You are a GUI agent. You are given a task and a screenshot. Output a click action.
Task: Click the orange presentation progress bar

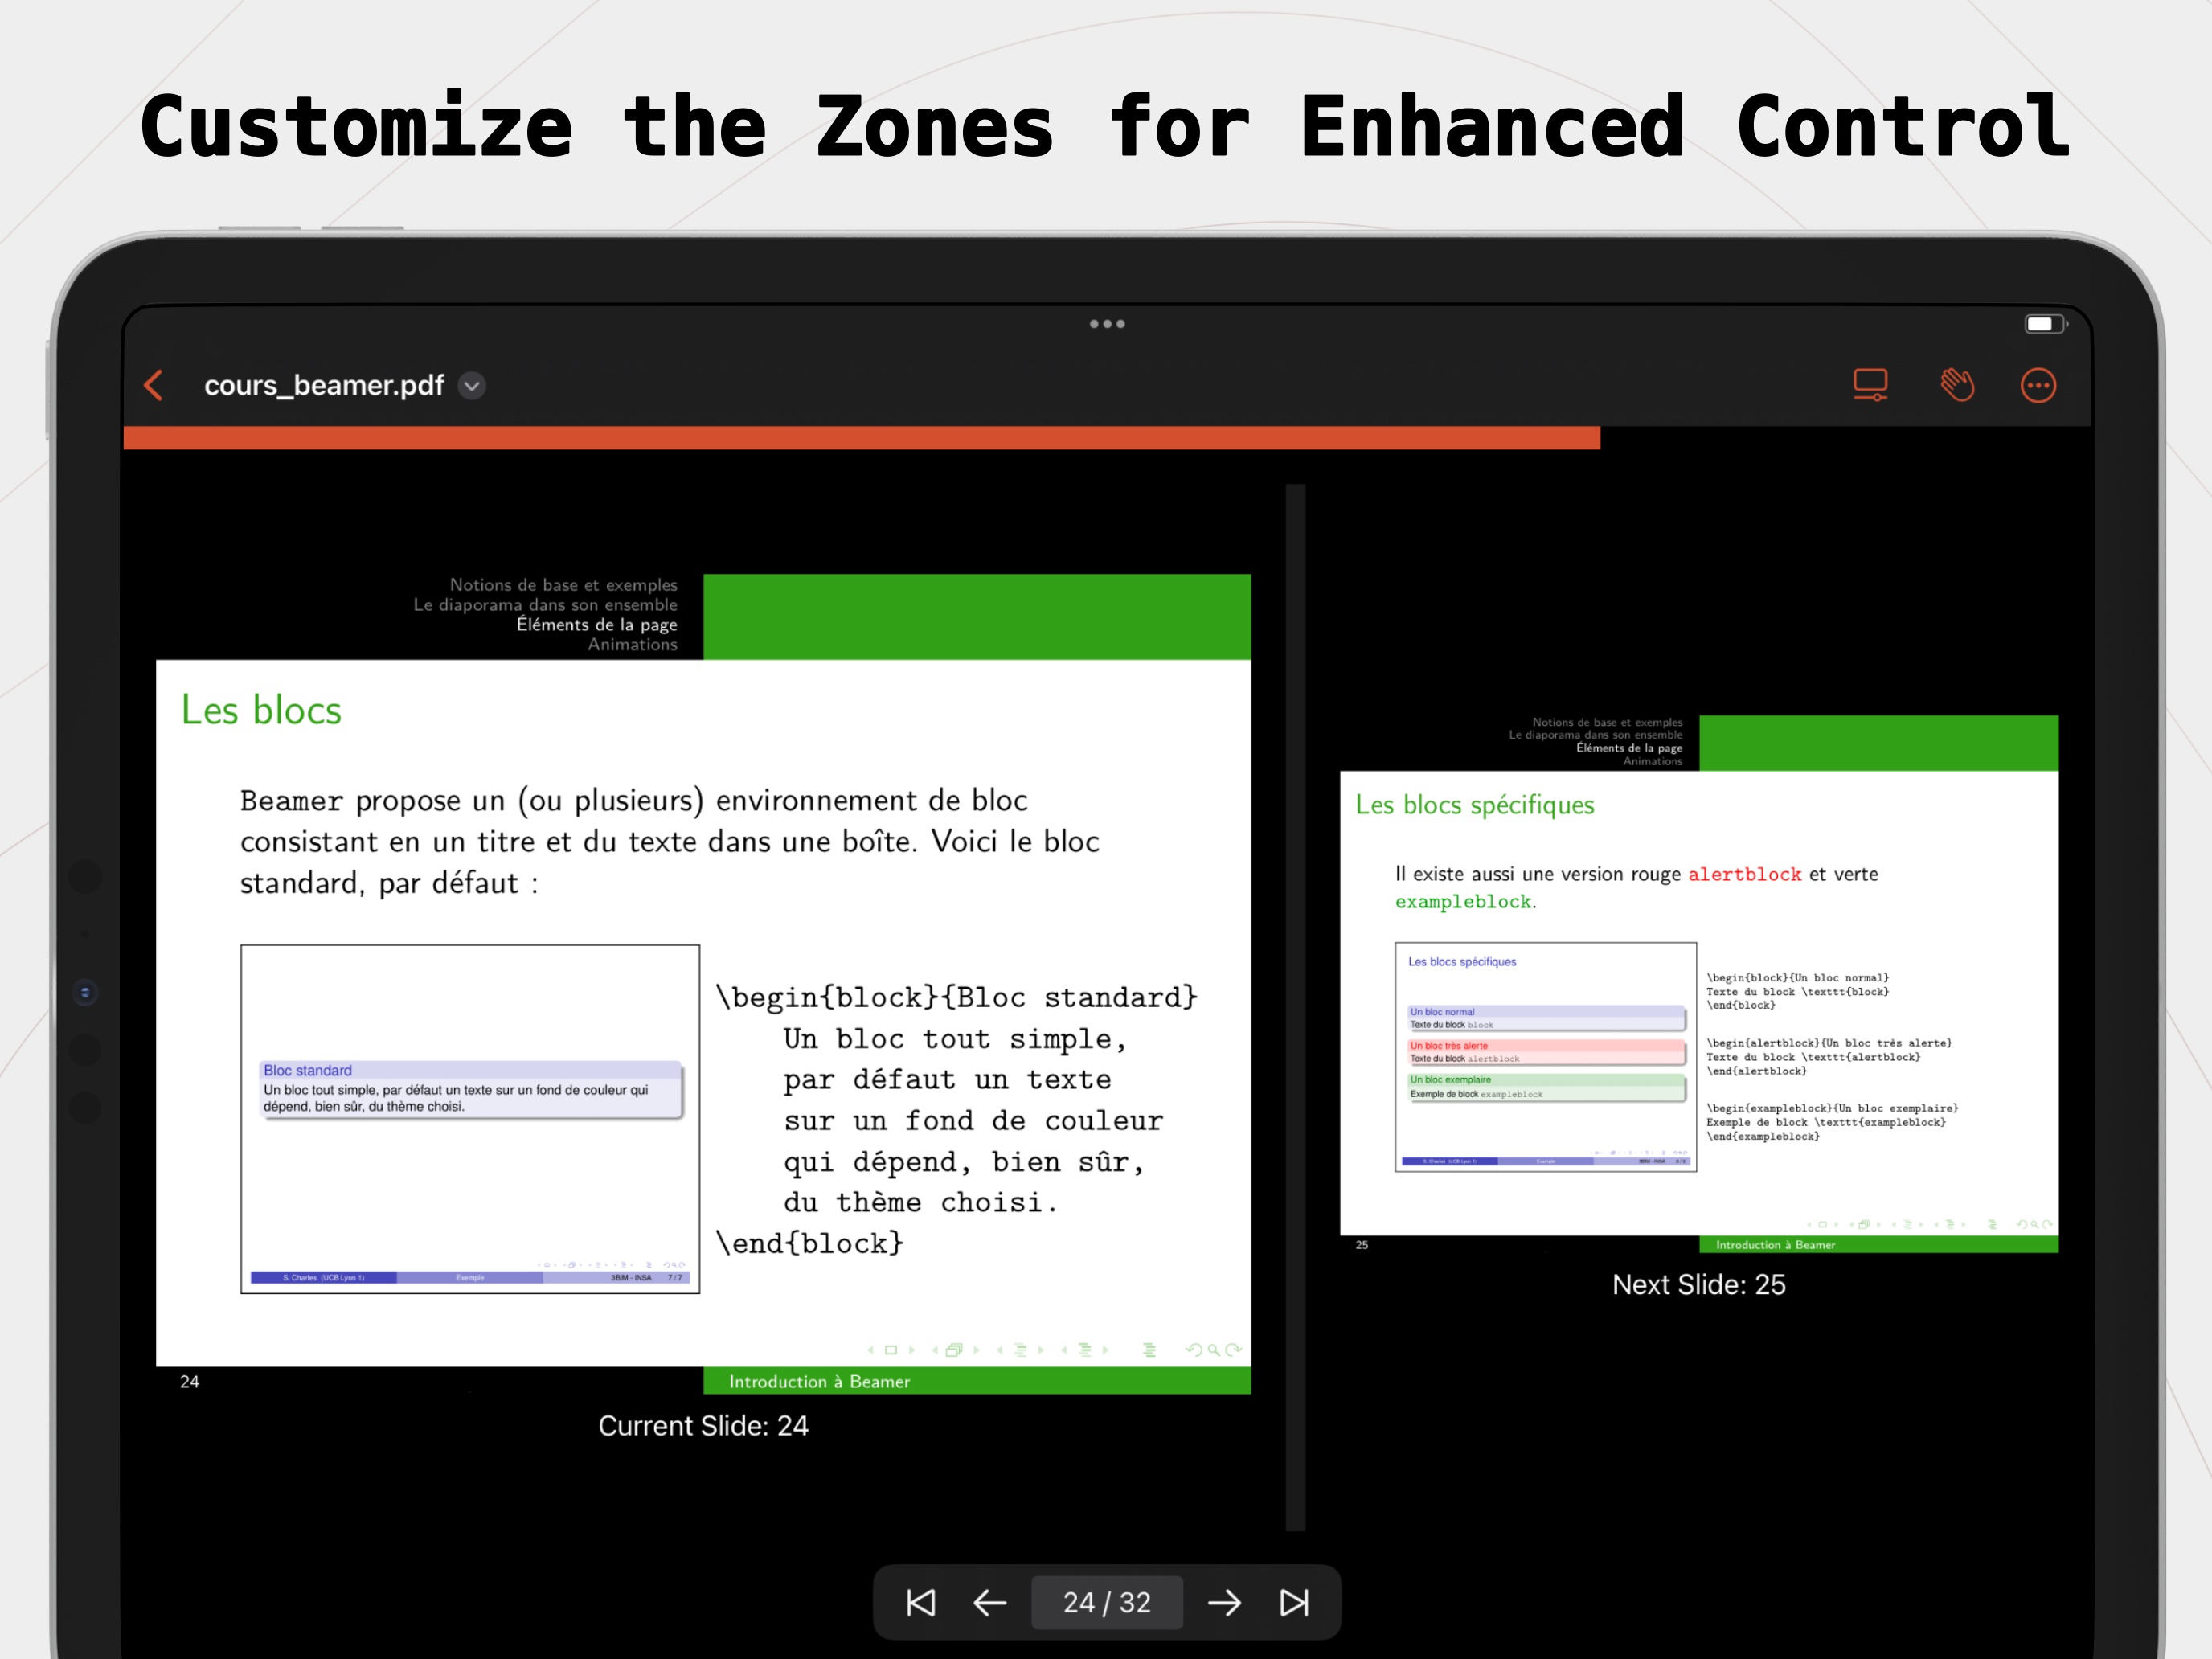click(861, 438)
